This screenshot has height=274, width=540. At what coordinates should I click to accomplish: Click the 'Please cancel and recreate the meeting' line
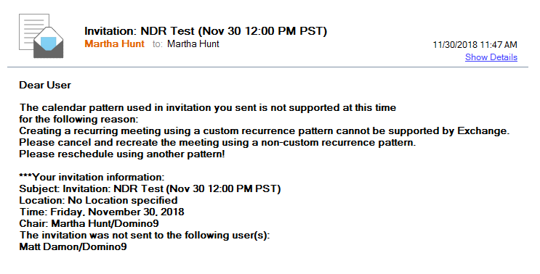[x=217, y=143]
